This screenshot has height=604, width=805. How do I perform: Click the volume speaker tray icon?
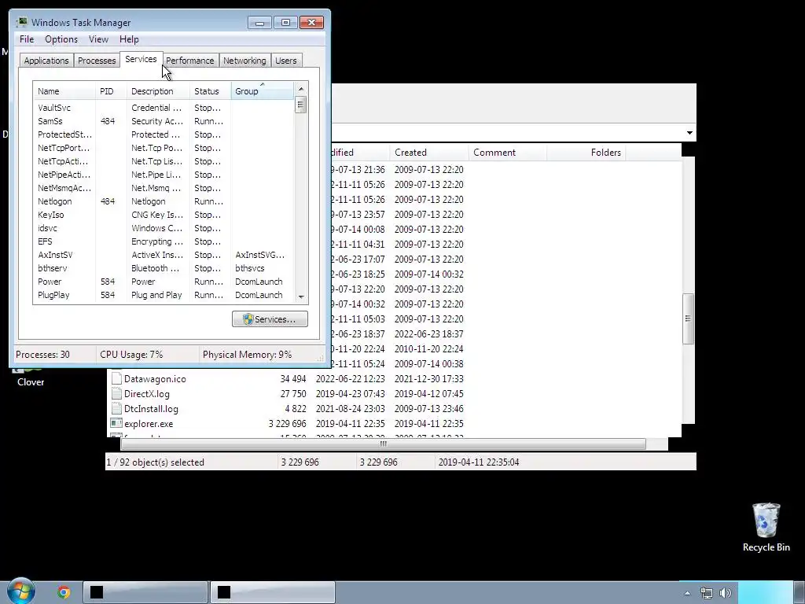[x=725, y=593]
